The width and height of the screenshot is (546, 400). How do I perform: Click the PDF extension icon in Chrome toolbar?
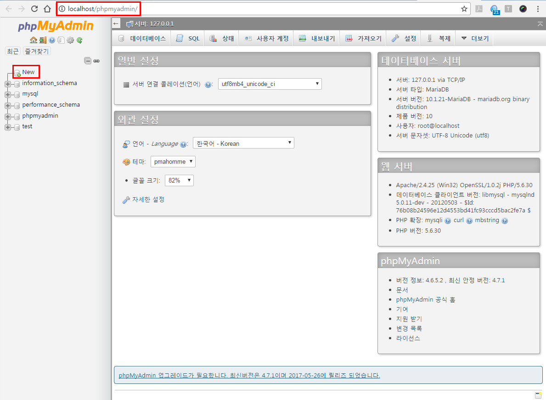click(x=479, y=9)
